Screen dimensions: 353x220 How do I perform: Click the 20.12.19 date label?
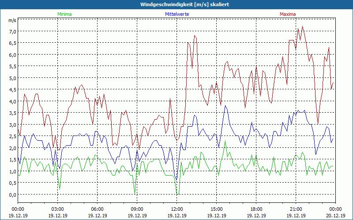coord(335,216)
